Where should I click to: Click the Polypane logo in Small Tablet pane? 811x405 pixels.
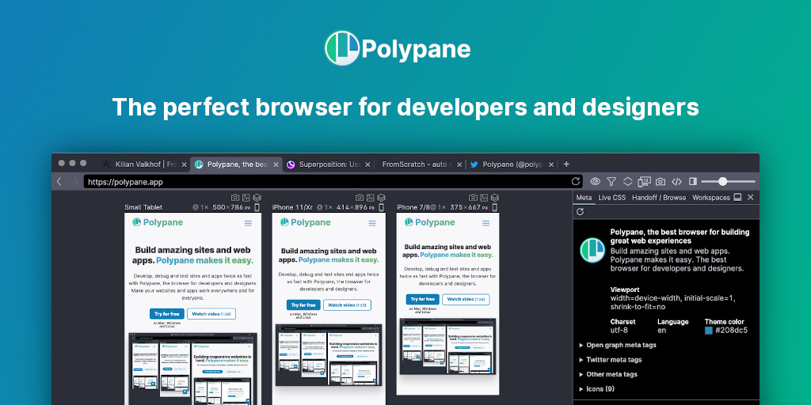[x=158, y=222]
